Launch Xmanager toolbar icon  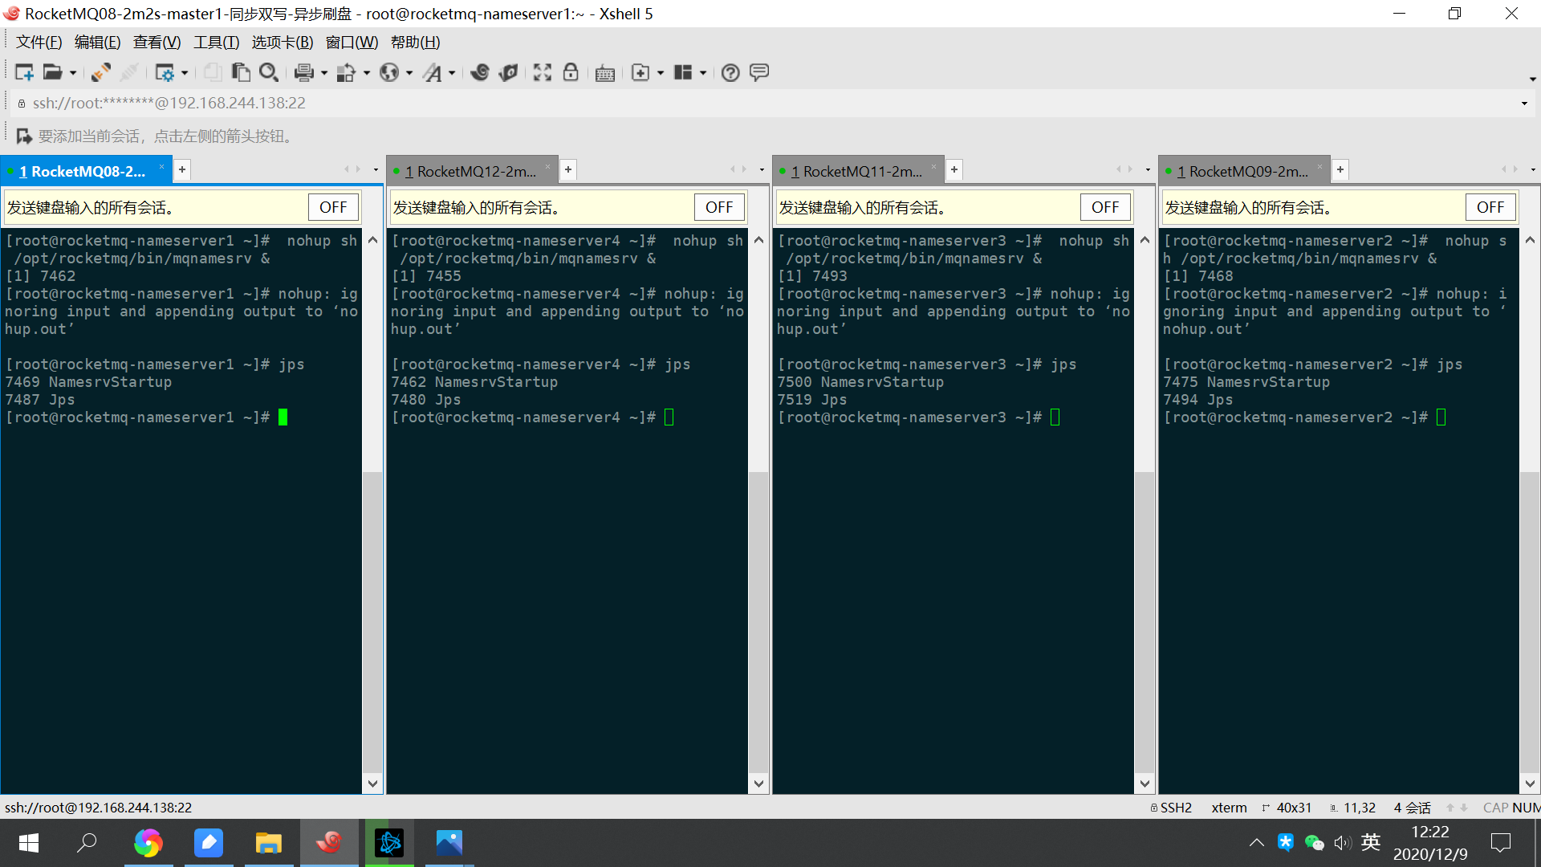click(508, 72)
